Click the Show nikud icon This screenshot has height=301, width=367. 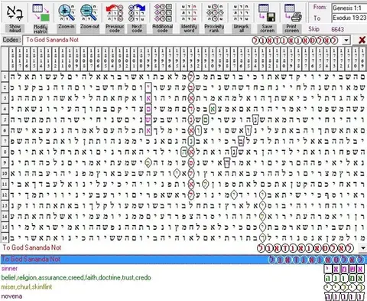15,13
